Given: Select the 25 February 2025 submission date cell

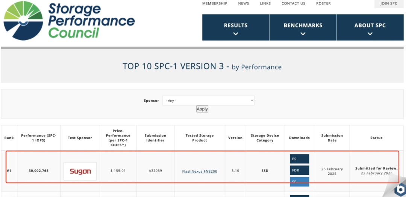Looking at the screenshot, I should tap(332, 171).
